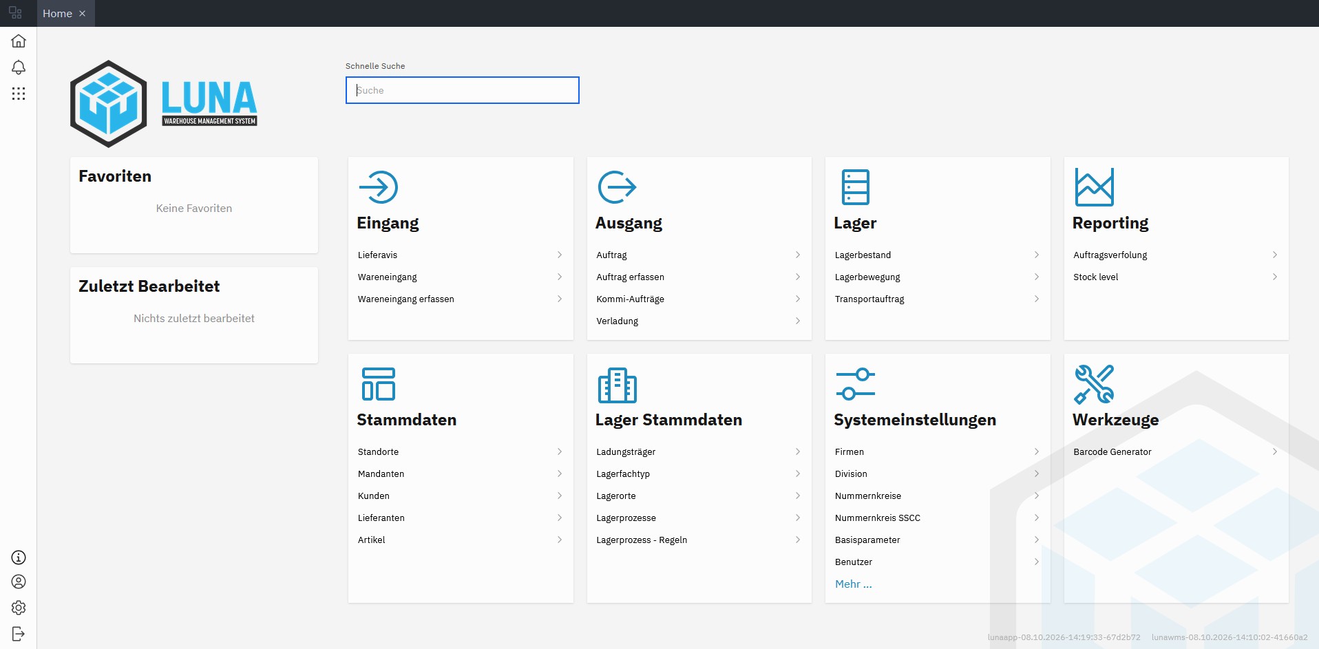
Task: Open the home icon in the sidebar
Action: (x=19, y=41)
